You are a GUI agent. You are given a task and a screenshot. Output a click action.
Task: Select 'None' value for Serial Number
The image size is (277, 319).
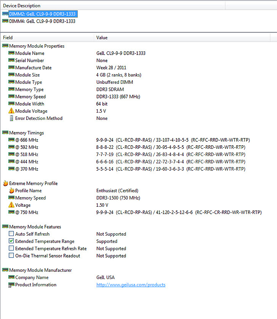click(102, 60)
